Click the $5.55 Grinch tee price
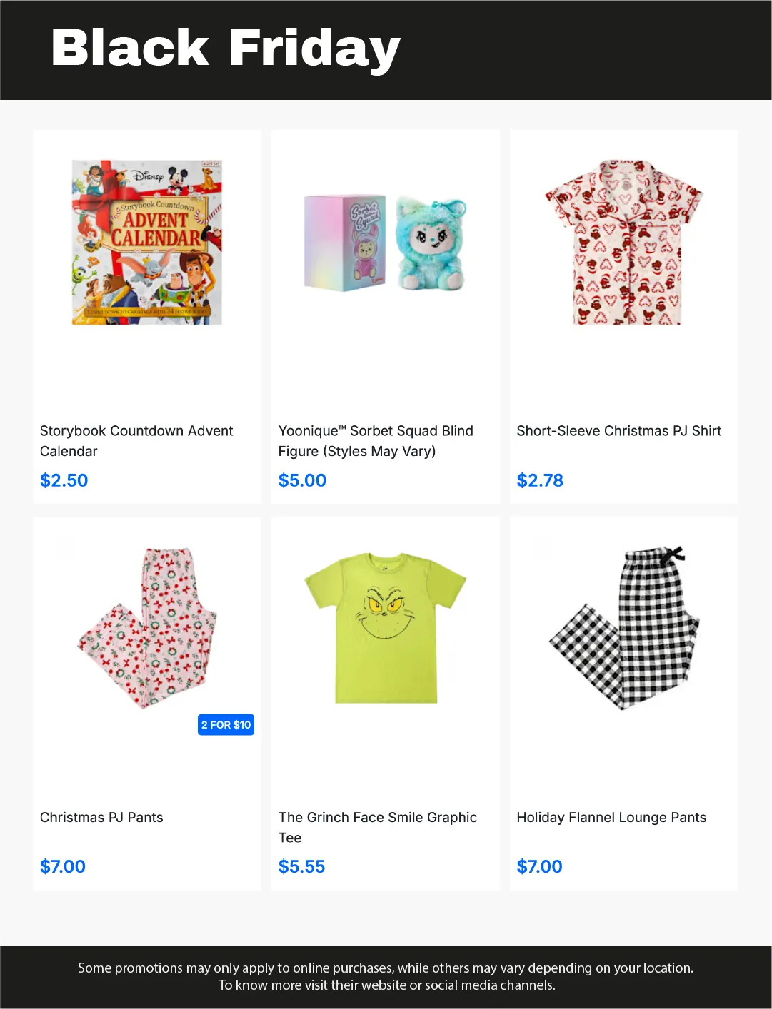 pos(301,866)
